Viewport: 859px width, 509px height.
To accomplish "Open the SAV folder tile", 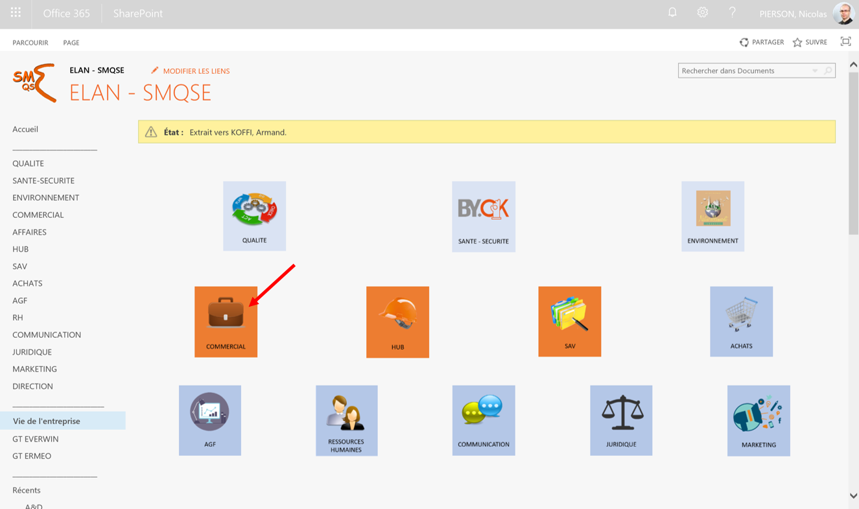I will (569, 322).
